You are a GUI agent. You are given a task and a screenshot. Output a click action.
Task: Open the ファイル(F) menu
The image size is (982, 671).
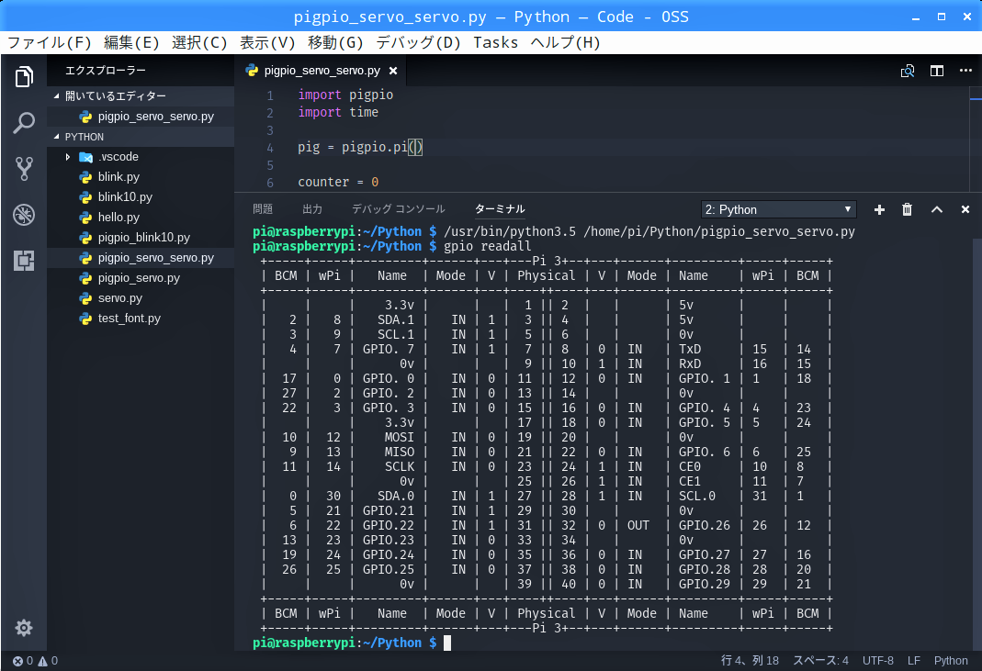(50, 42)
